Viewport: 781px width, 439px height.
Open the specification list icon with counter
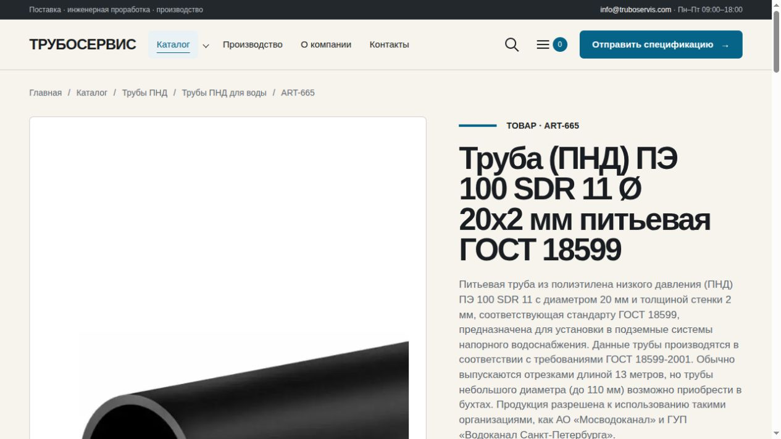tap(551, 44)
